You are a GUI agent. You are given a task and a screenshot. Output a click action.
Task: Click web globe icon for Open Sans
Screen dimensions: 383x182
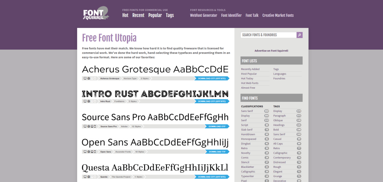[x=89, y=151]
